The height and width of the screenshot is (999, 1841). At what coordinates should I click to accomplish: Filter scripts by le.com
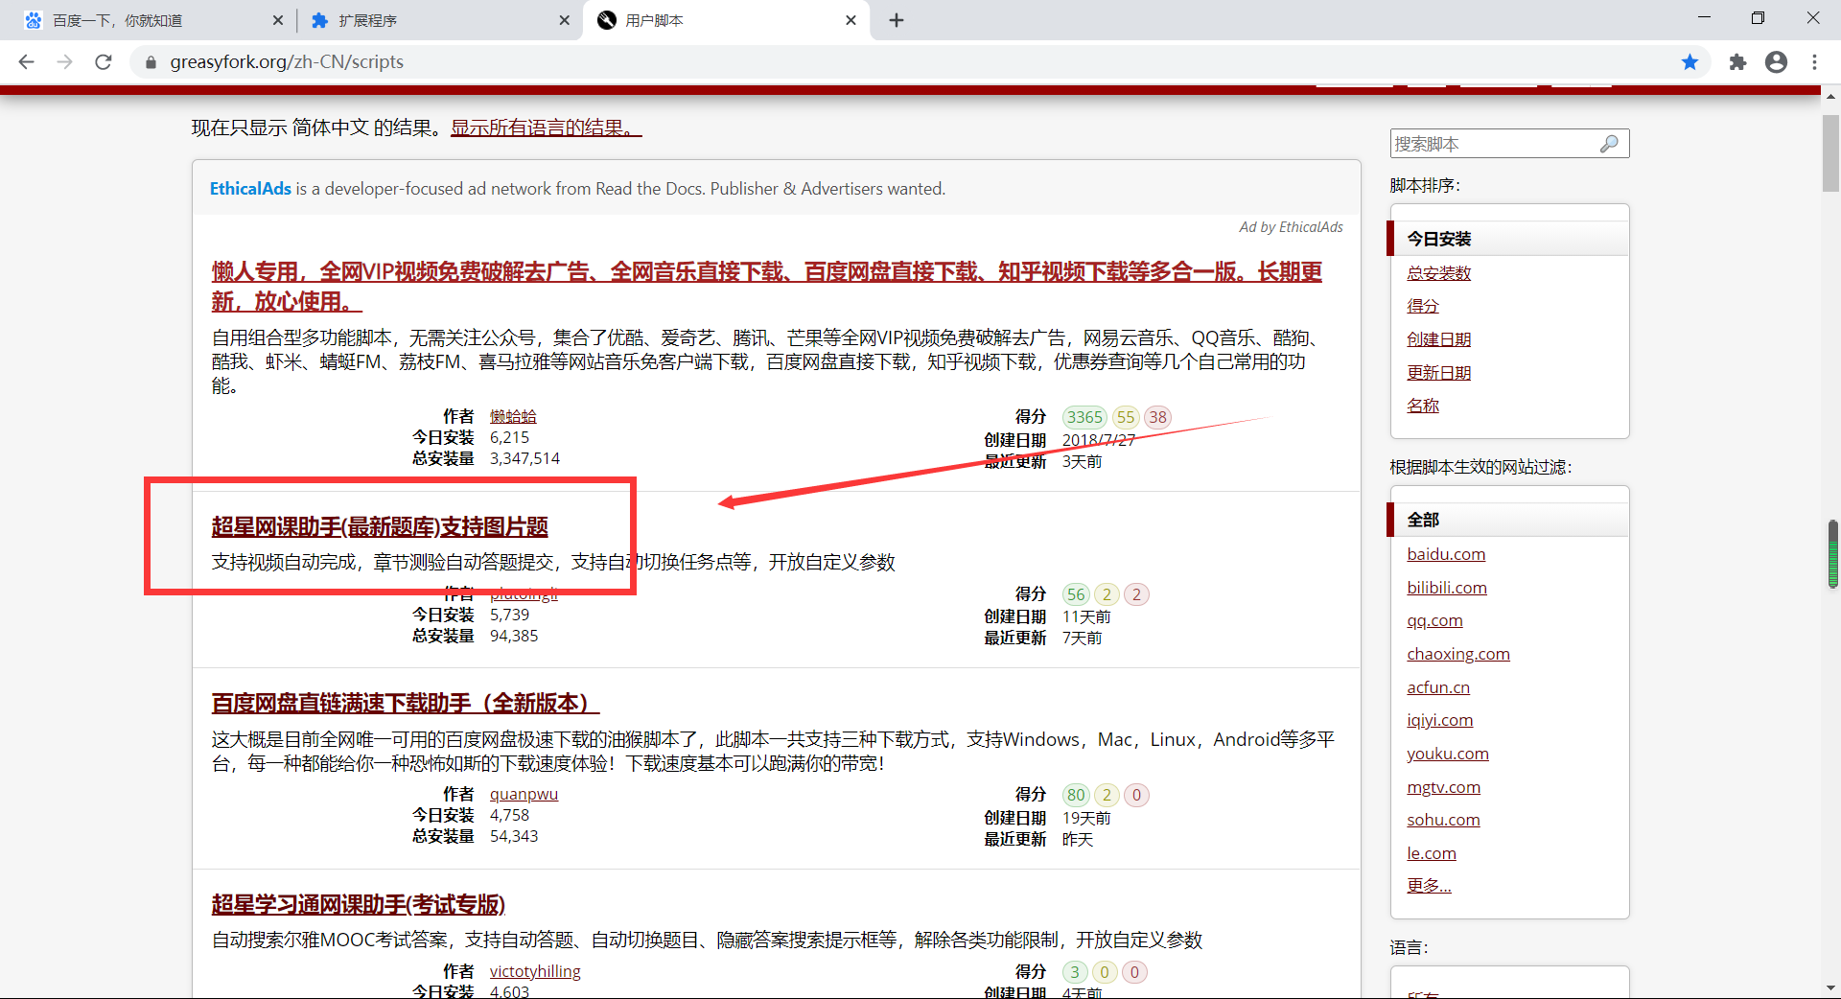(1432, 853)
